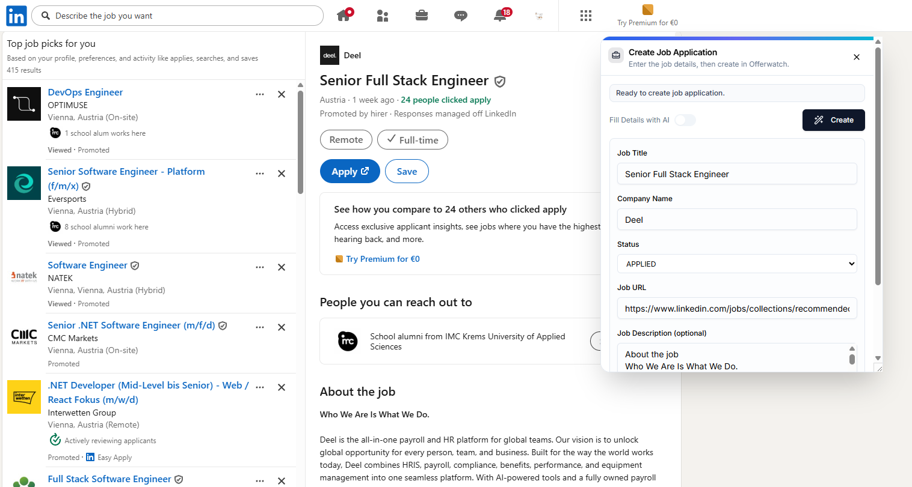
Task: Dismiss the Full Stack Software Engineer job
Action: pyautogui.click(x=282, y=481)
